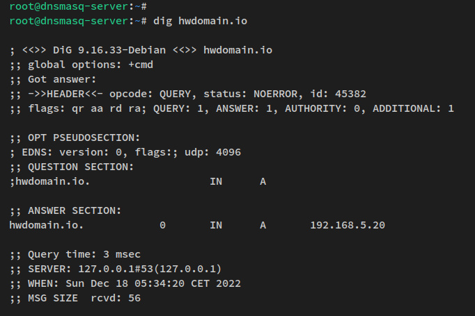Screen dimensions: 475x316
Task: Click the 'OPT PSEUDOSECTION' heading
Action: [x=84, y=138]
